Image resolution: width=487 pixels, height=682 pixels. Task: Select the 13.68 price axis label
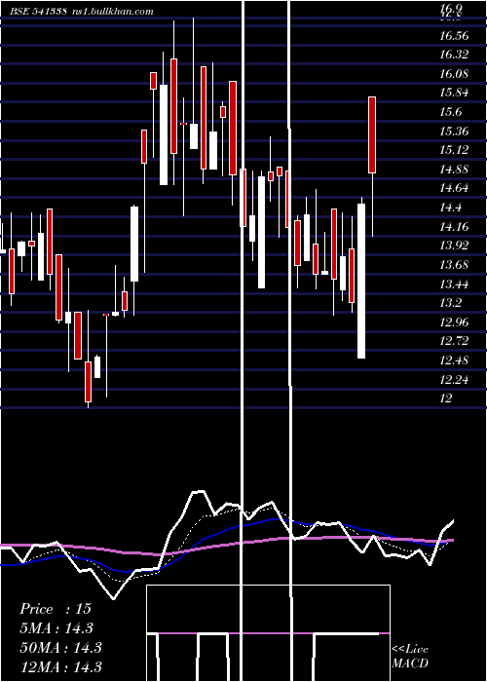(x=454, y=265)
